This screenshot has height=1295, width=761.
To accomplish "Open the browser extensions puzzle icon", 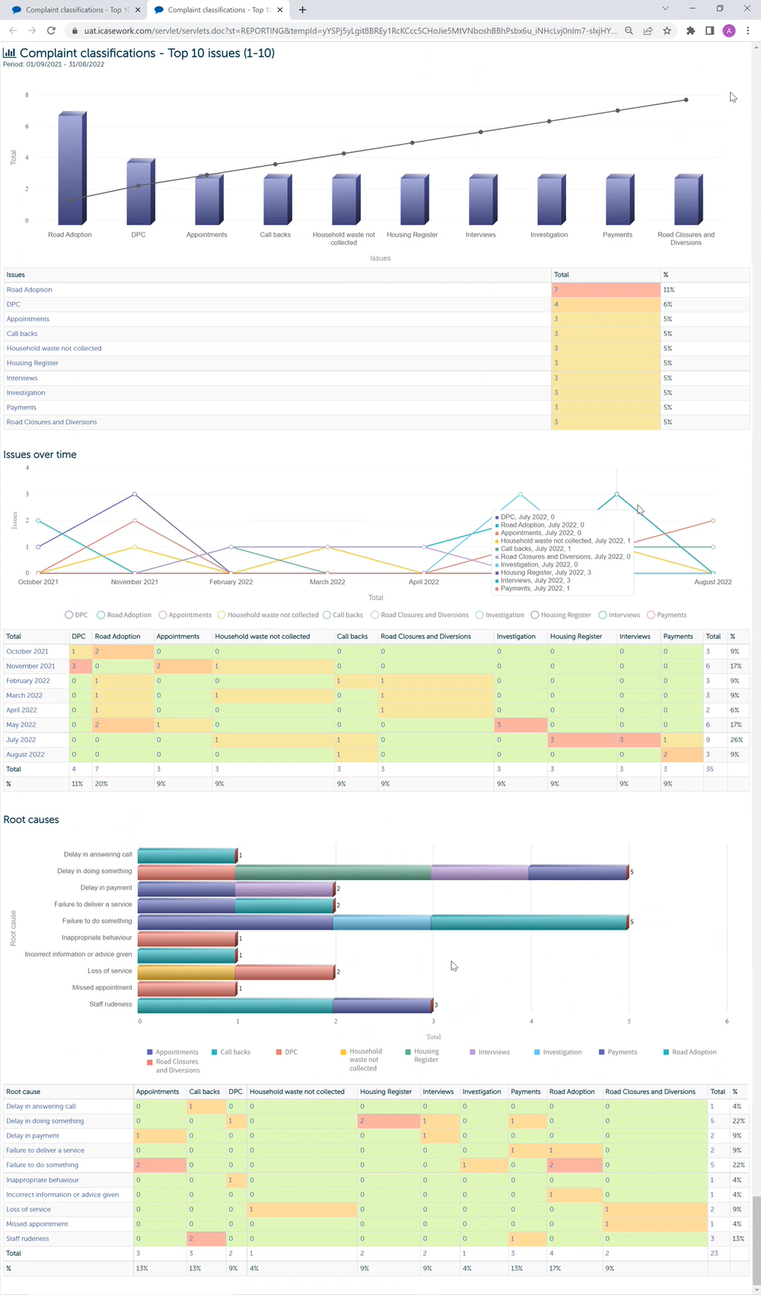I will pos(691,30).
